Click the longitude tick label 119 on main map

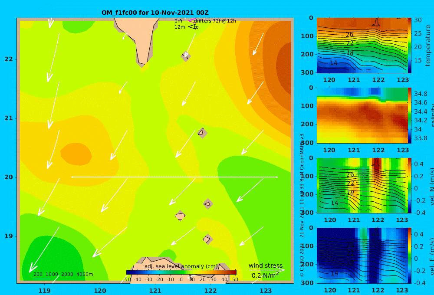coord(45,291)
